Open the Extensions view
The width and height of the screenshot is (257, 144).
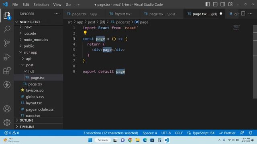[x=7, y=71]
